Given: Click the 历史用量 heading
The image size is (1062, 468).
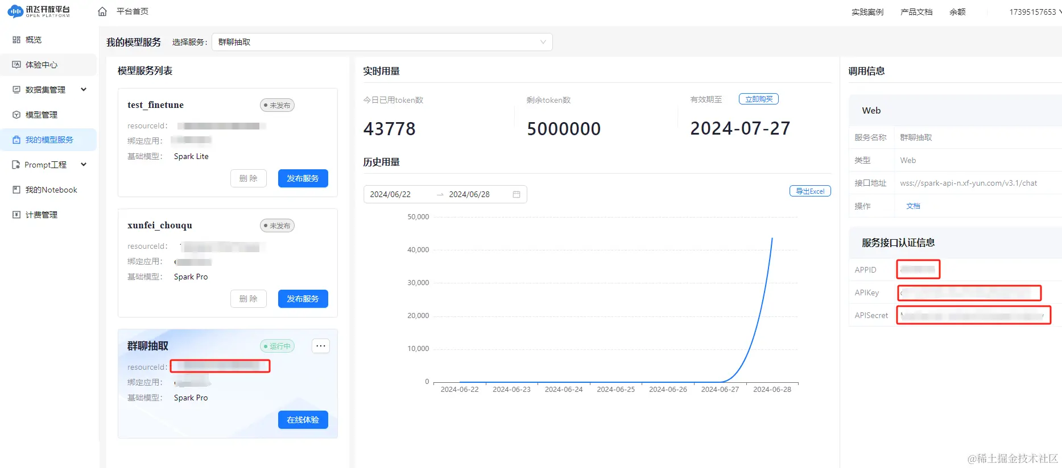Looking at the screenshot, I should pos(382,162).
